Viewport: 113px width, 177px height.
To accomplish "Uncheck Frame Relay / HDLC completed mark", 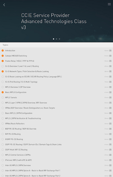I will [2, 61].
